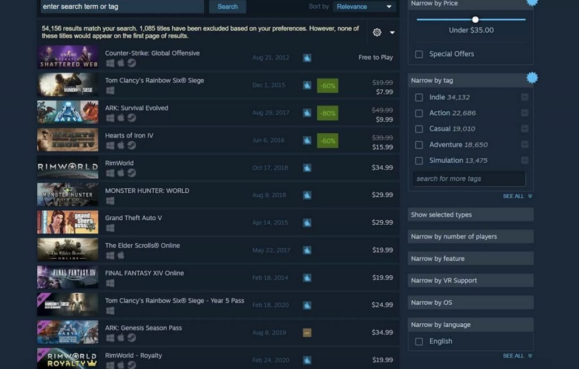This screenshot has width=579, height=369.
Task: Check the English language filter
Action: pos(419,341)
